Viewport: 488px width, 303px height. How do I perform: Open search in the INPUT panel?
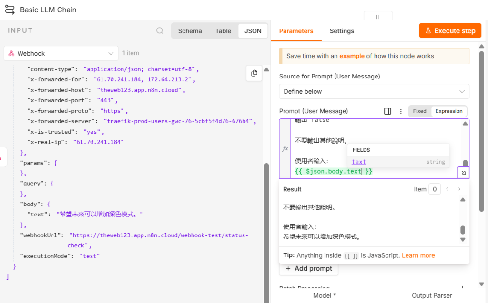pos(160,31)
